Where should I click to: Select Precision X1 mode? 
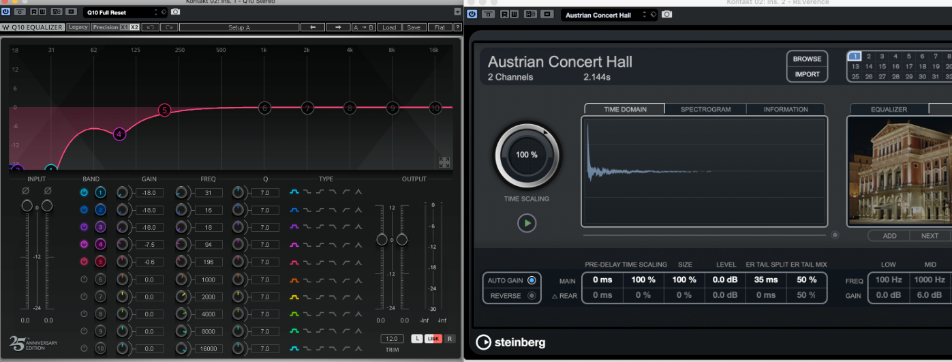(124, 27)
